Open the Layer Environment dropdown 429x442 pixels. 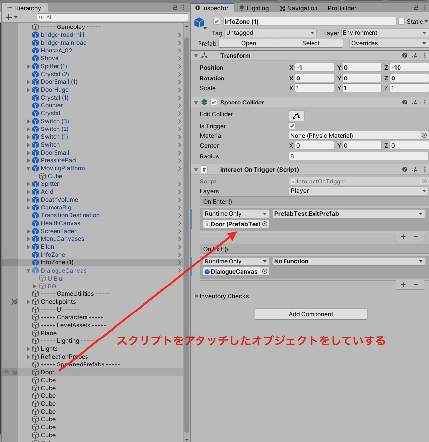click(385, 33)
